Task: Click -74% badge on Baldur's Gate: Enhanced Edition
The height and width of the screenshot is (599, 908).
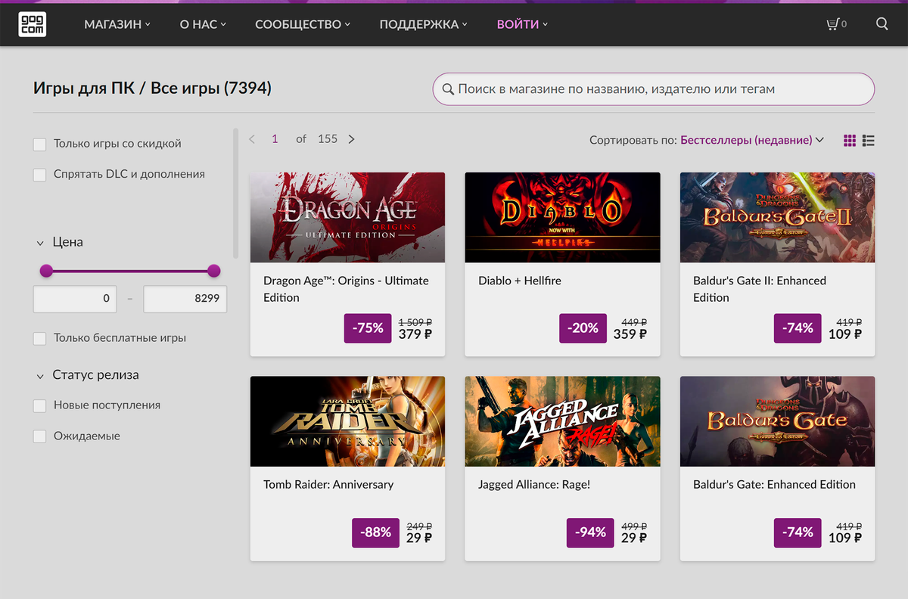Action: [798, 532]
